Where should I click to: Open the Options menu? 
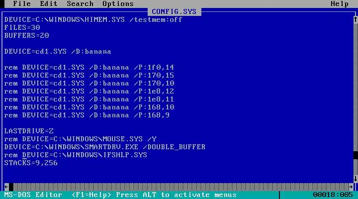tap(118, 3)
